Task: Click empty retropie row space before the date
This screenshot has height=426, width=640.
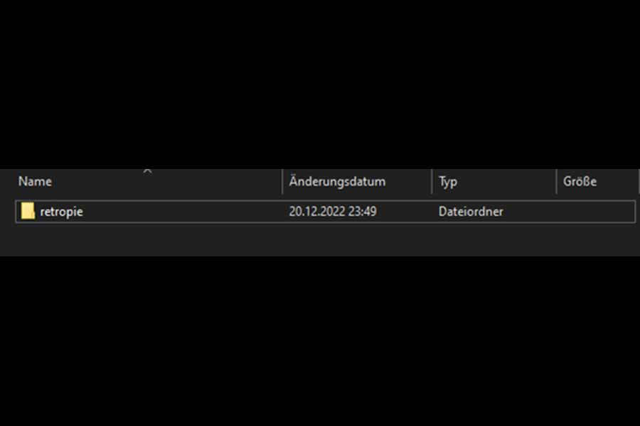Action: [x=183, y=211]
